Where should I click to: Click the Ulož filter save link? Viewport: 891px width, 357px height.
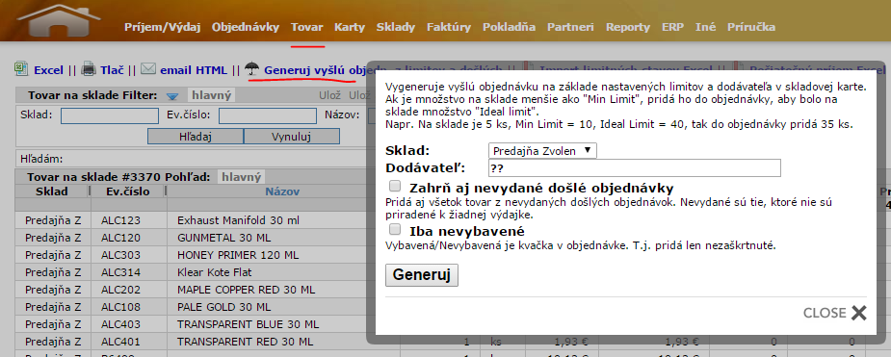click(329, 95)
